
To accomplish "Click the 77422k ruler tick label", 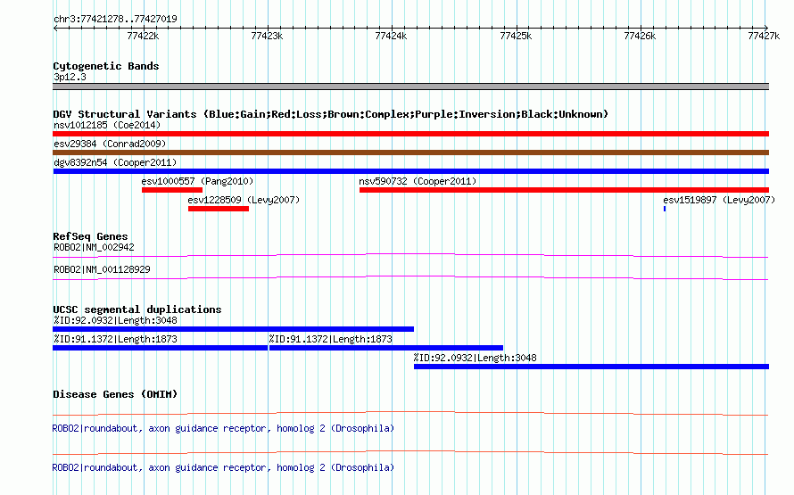I will click(x=143, y=36).
